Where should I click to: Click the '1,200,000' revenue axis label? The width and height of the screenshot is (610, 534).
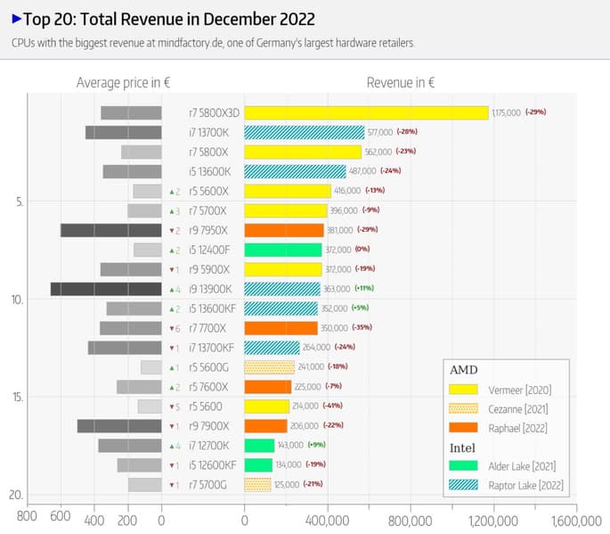[493, 521]
